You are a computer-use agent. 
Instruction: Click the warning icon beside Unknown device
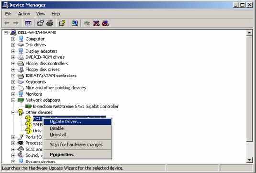[x=28, y=131]
